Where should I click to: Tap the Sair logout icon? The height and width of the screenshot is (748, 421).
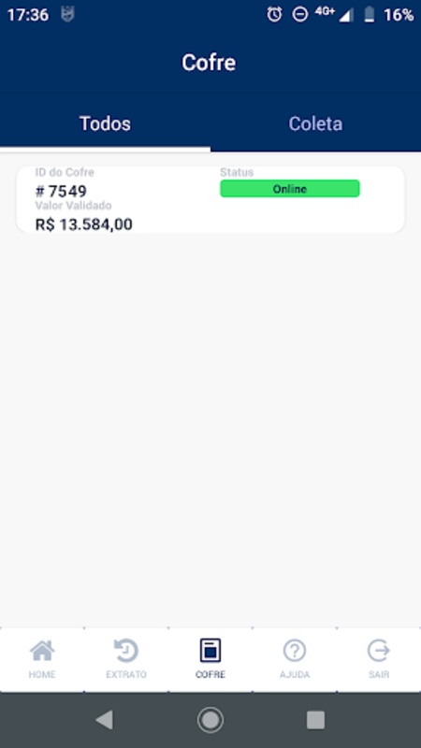[x=379, y=651]
